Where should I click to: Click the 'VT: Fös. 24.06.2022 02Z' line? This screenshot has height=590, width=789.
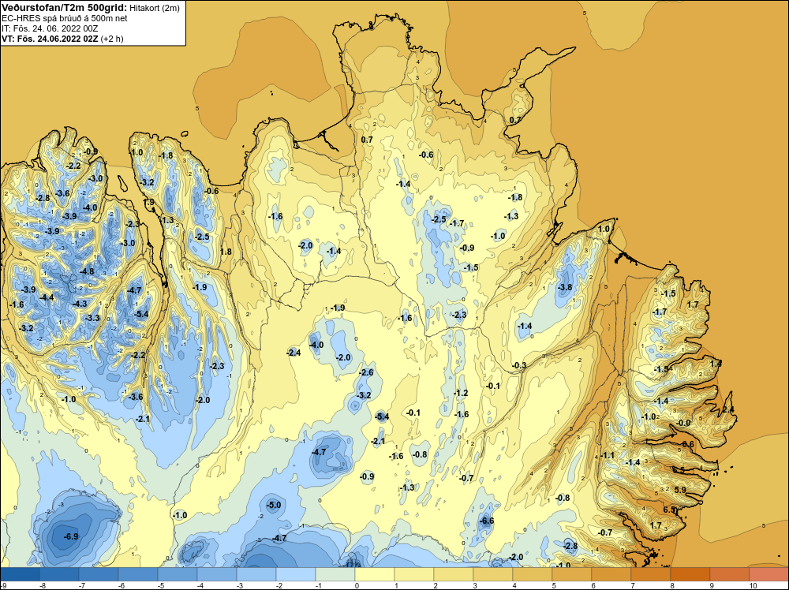tap(50, 39)
